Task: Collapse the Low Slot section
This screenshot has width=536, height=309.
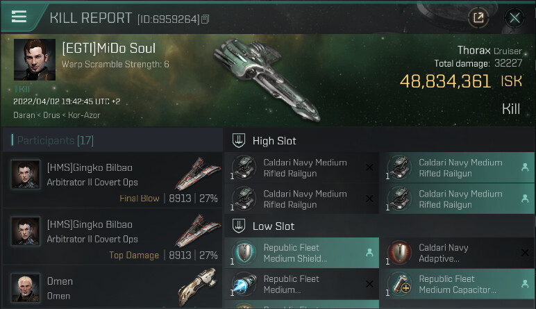Action: pos(238,226)
